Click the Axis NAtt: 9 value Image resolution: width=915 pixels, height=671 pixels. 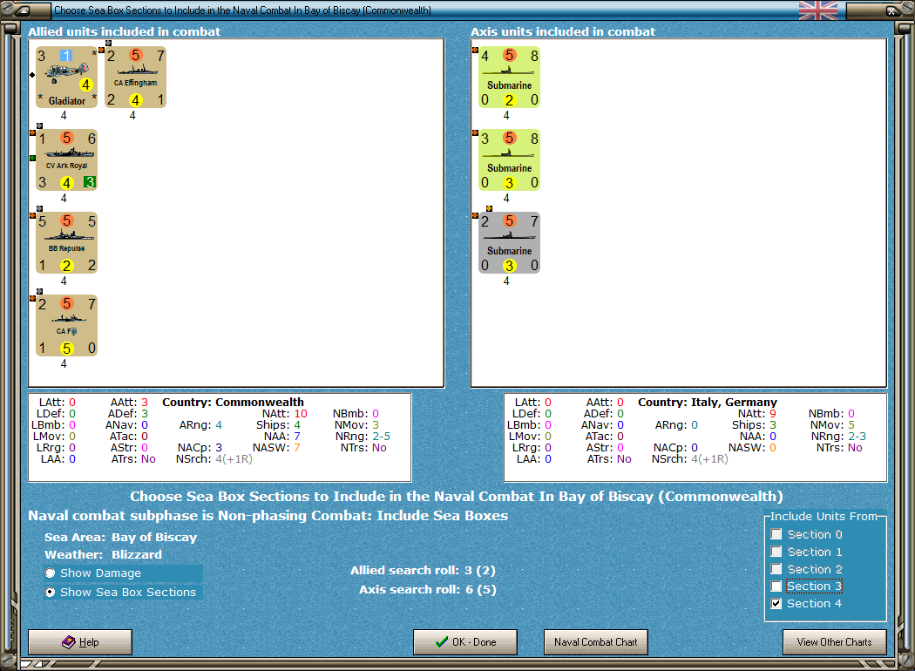[773, 413]
